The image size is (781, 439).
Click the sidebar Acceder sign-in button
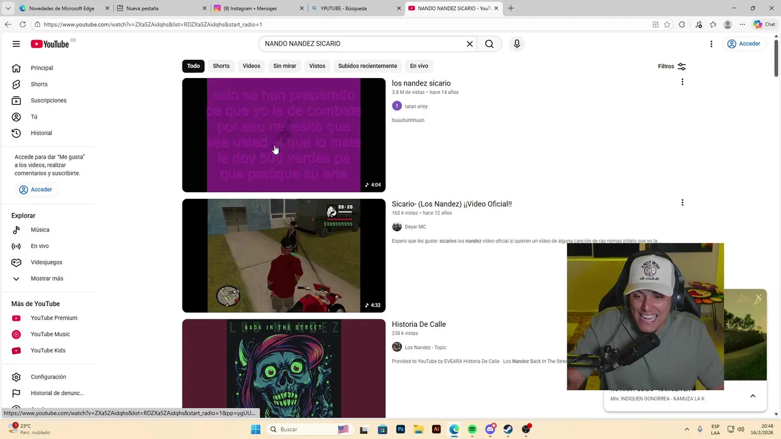[36, 190]
